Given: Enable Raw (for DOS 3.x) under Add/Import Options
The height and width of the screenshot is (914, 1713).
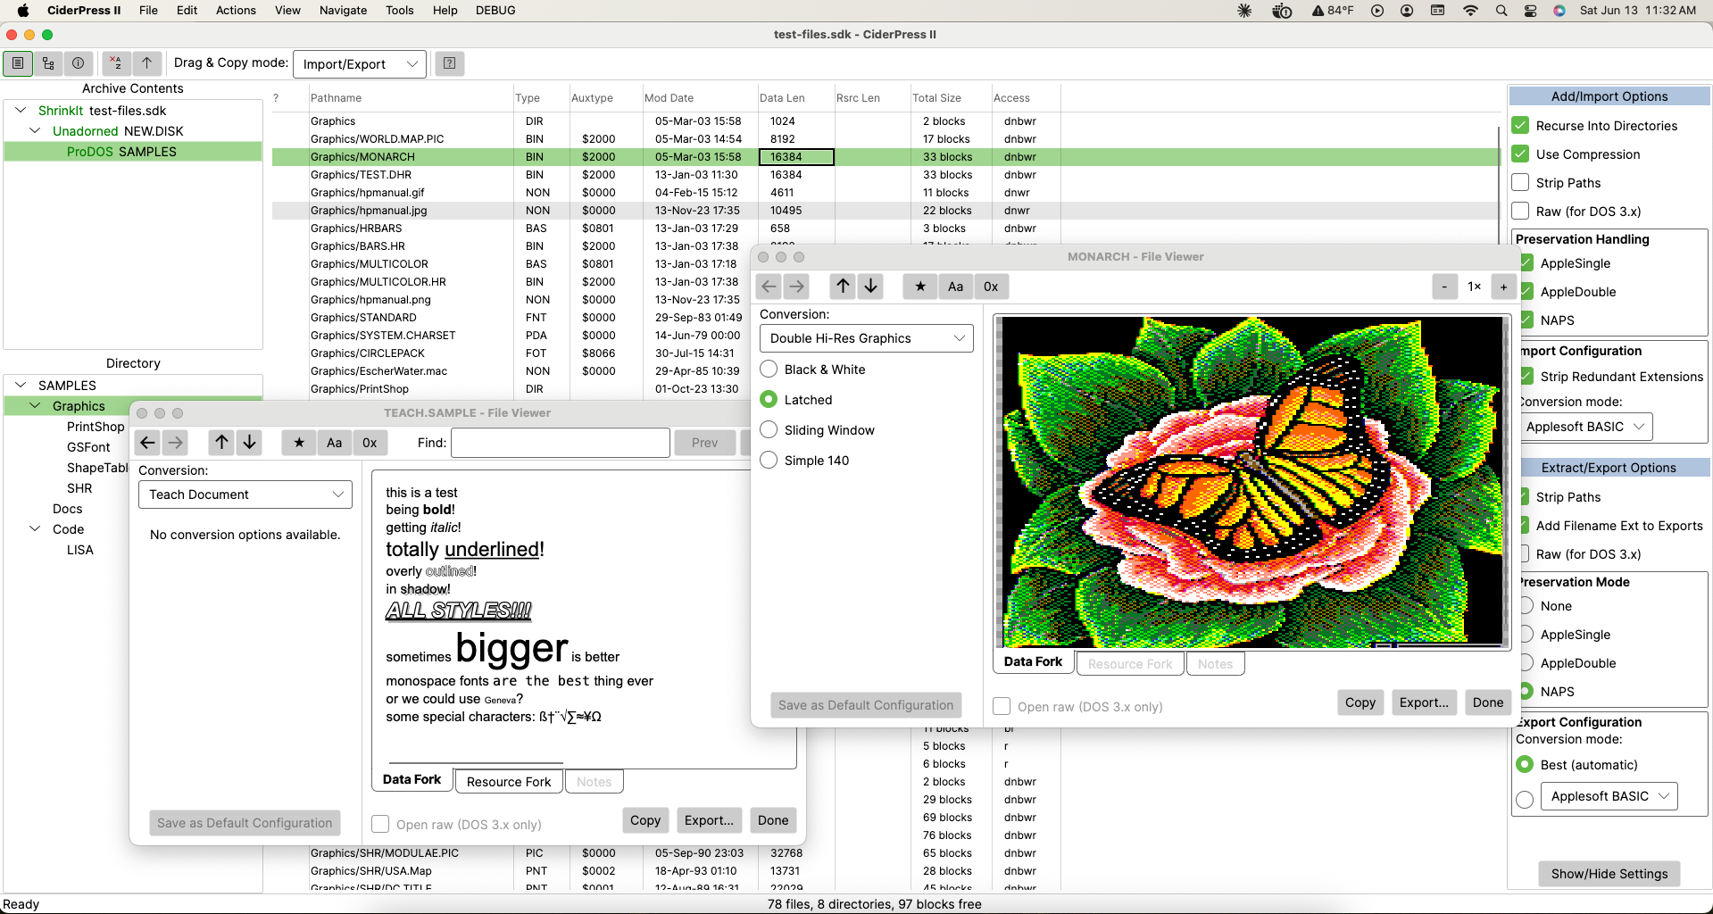Looking at the screenshot, I should pos(1521,212).
